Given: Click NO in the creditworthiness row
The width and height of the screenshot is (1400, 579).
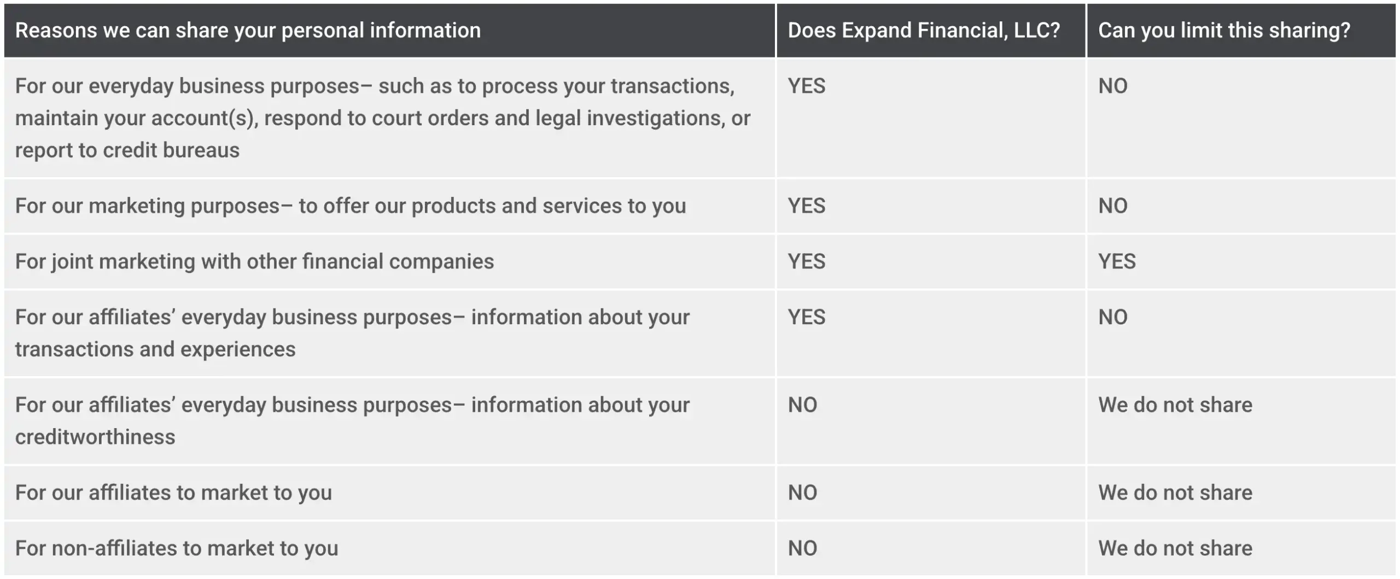Looking at the screenshot, I should [x=802, y=405].
